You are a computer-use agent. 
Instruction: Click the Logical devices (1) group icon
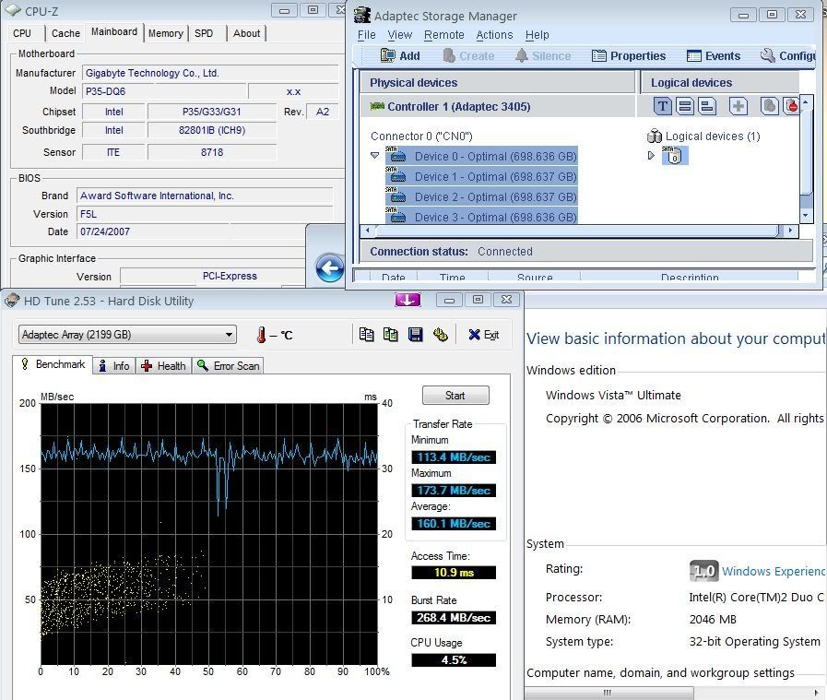pyautogui.click(x=654, y=136)
